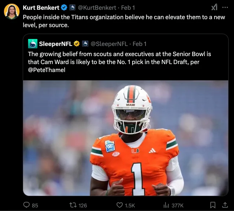View analytics via the bar chart icon
This screenshot has width=234, height=211.
(166, 205)
